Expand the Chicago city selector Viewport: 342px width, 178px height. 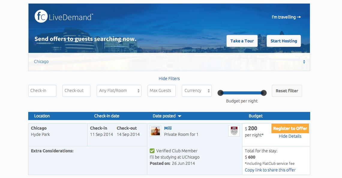click(169, 62)
